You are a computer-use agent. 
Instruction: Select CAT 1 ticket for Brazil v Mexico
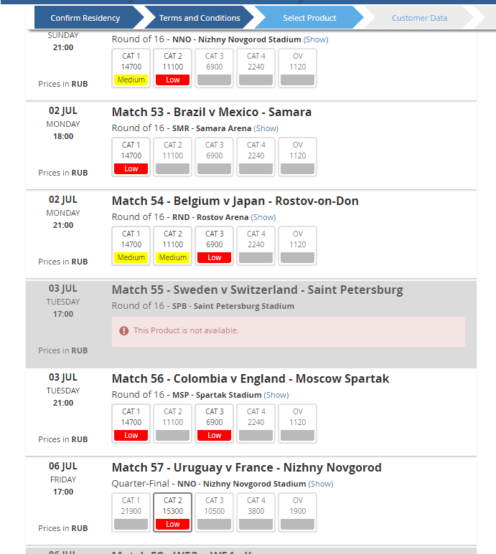point(131,157)
